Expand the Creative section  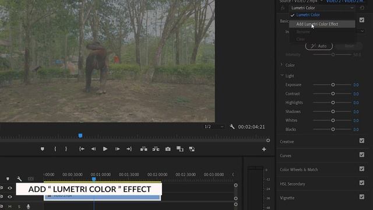tap(287, 142)
